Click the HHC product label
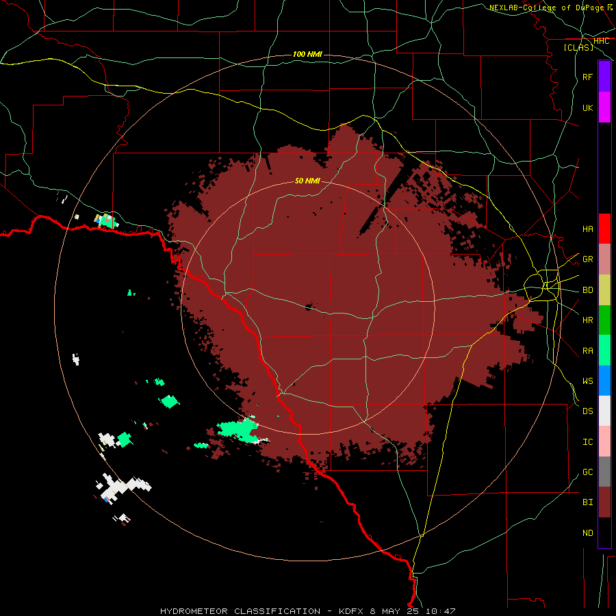Screen dimensions: 616x616 point(602,41)
